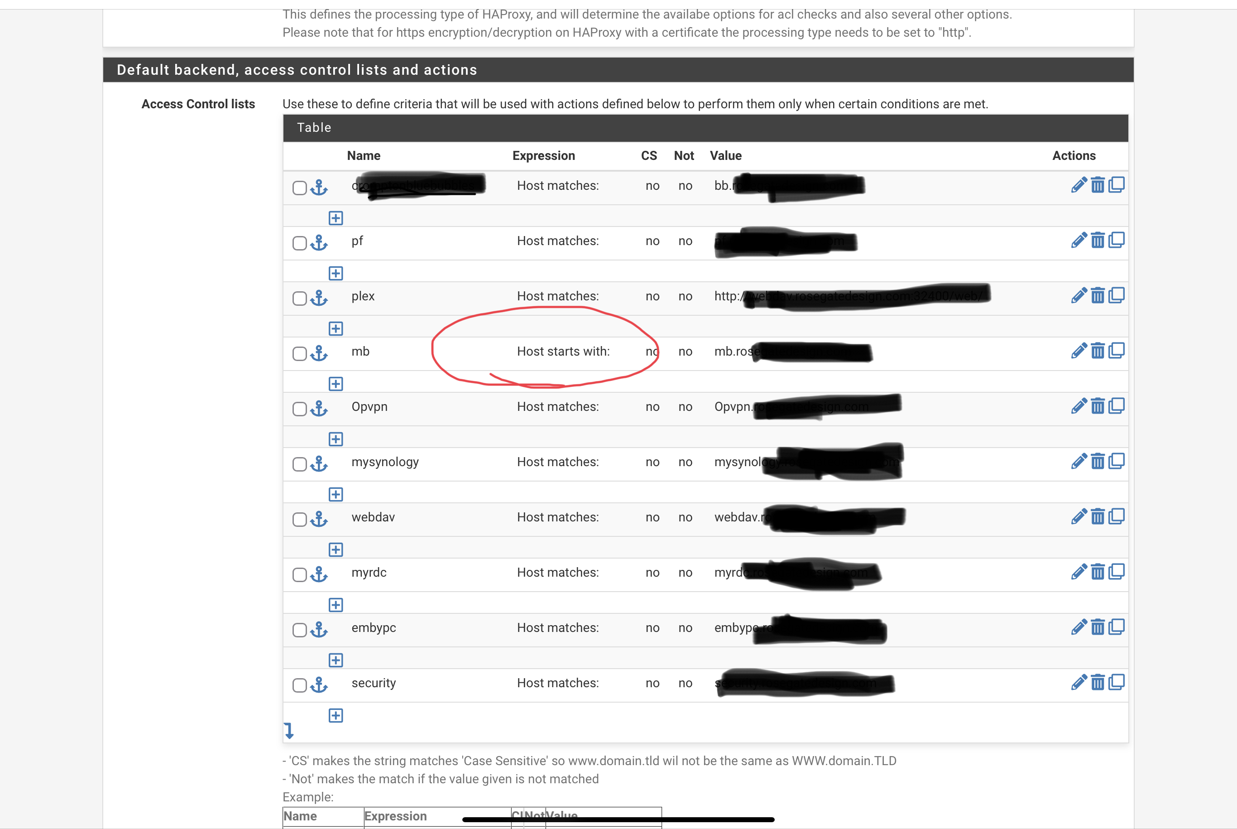The width and height of the screenshot is (1237, 829).
Task: Select the security row checkbox
Action: (300, 685)
